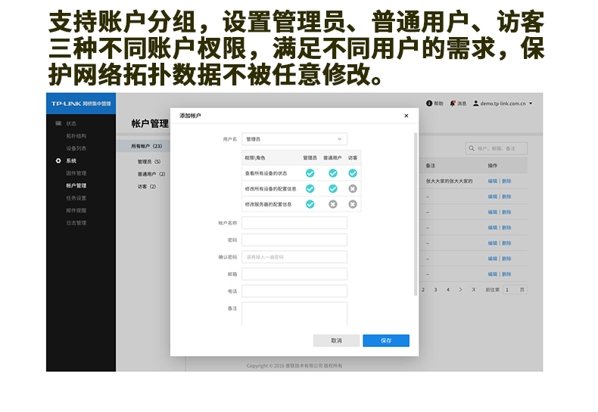Click the 帮助 help icon in header
The width and height of the screenshot is (598, 412).
[x=429, y=104]
